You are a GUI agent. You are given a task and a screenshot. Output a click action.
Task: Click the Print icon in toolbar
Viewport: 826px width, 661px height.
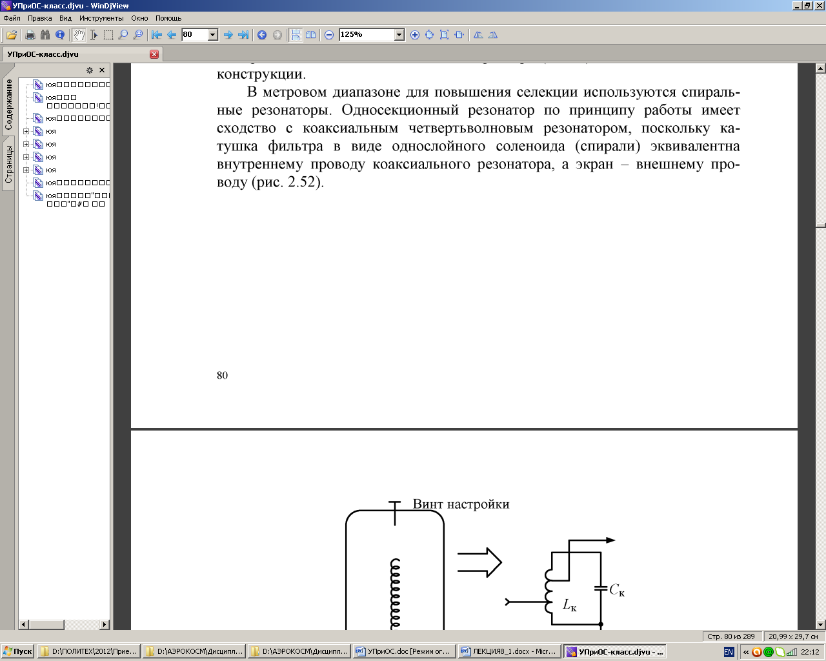(30, 35)
